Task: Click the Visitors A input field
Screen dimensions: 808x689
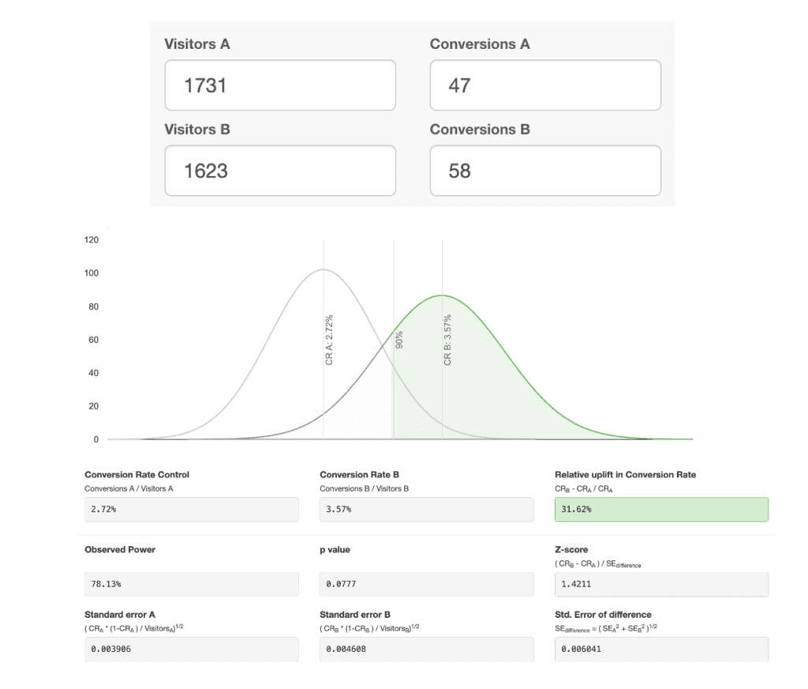Action: click(x=280, y=85)
